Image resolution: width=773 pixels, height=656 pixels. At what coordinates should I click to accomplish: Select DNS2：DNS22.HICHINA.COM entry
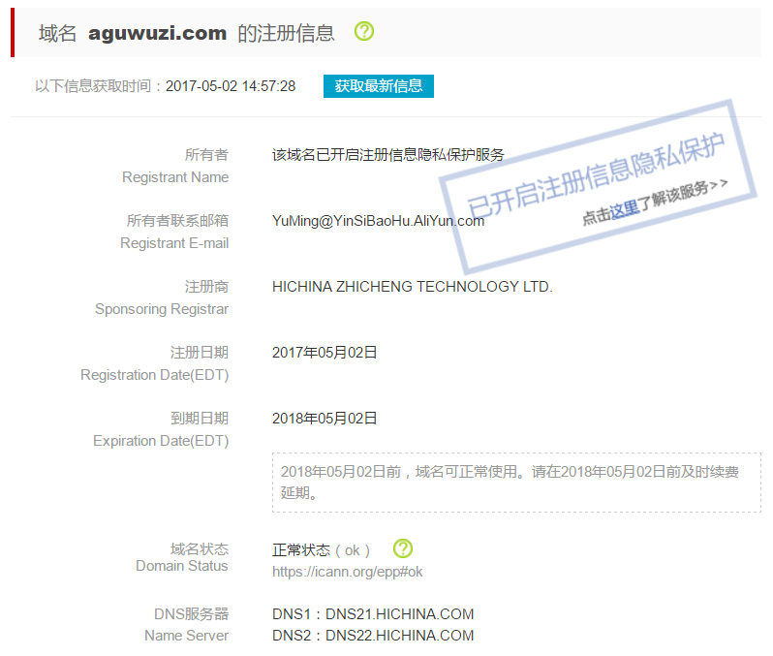coord(373,636)
